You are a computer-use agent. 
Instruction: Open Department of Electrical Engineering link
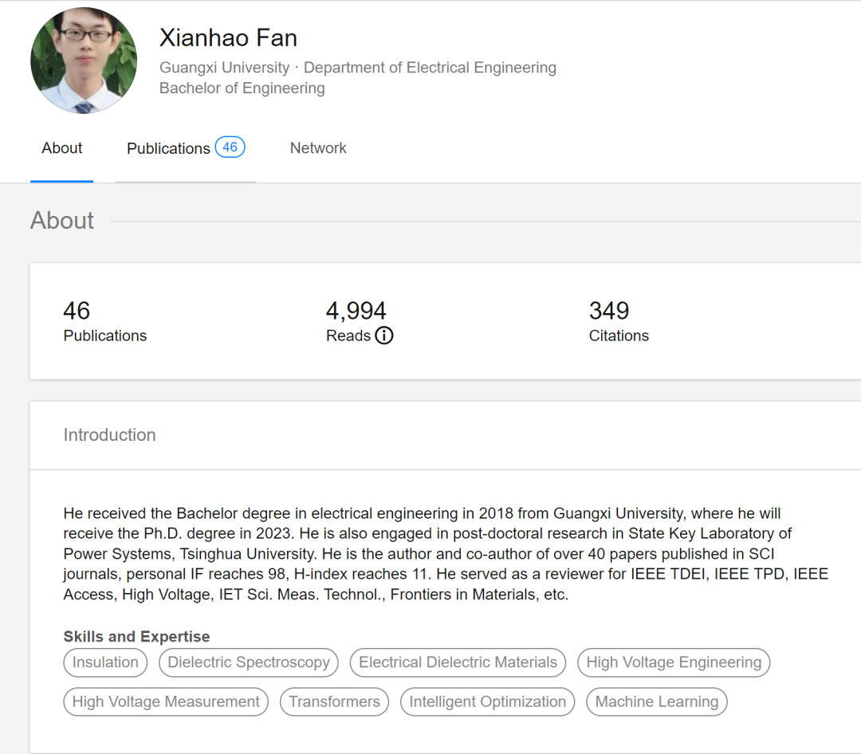pyautogui.click(x=430, y=68)
